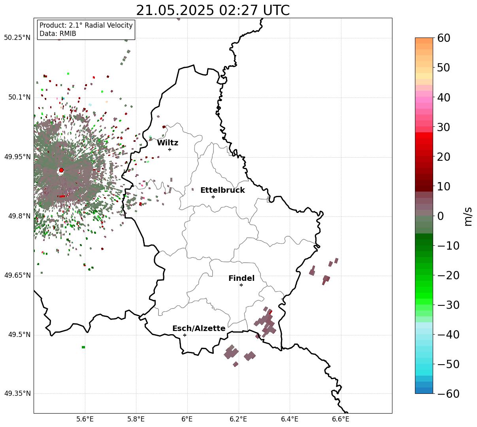
Task: Click the 49.5°N latitude tick label
Action: [19, 335]
